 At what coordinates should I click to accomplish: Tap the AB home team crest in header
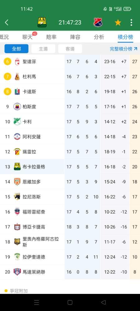click(42, 22)
